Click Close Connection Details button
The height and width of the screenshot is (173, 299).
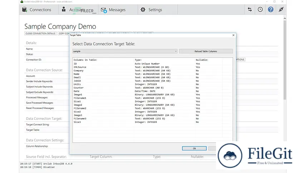[40, 33]
